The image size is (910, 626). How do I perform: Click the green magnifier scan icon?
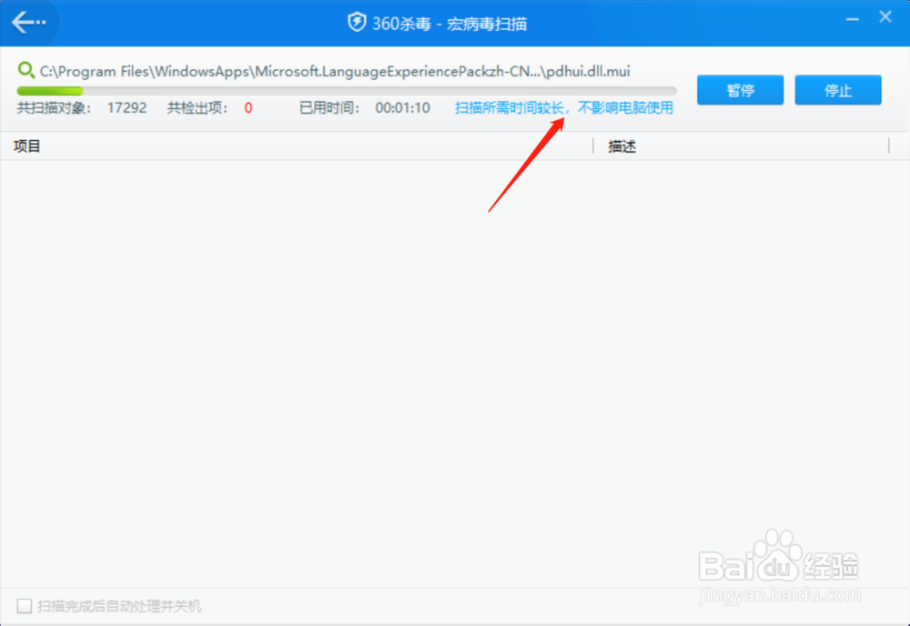[26, 71]
